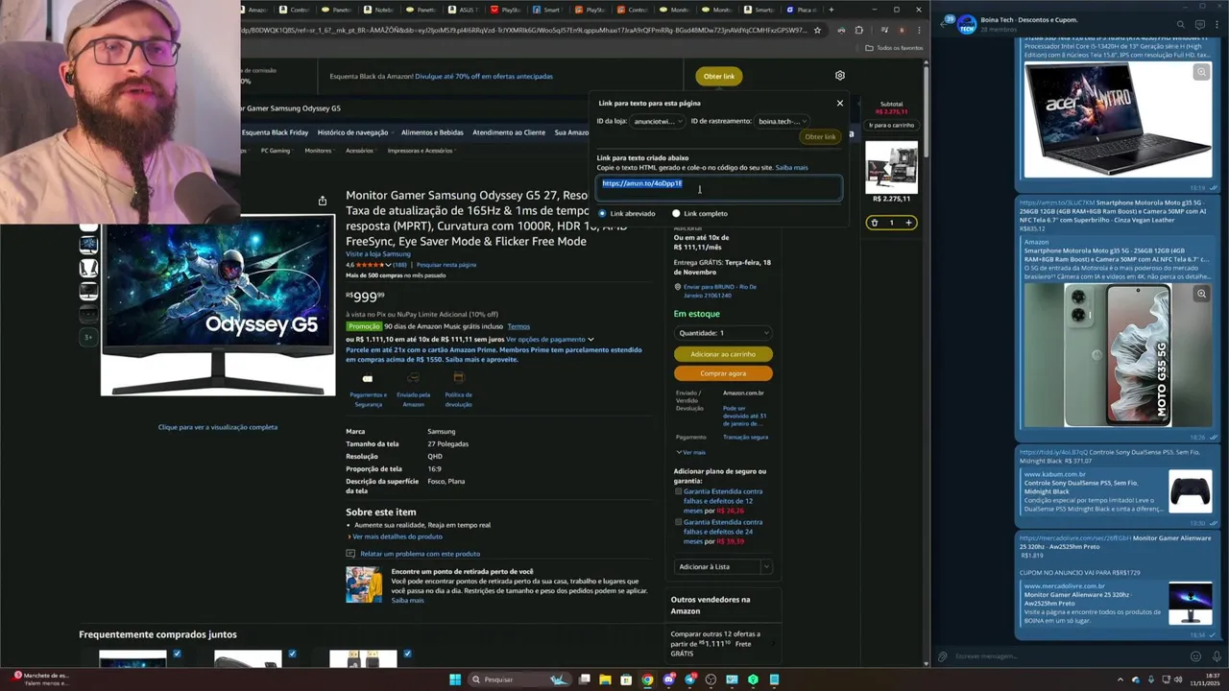Open the 'Todos os favoritos' bookmarks folder
The width and height of the screenshot is (1229, 691).
(894, 48)
